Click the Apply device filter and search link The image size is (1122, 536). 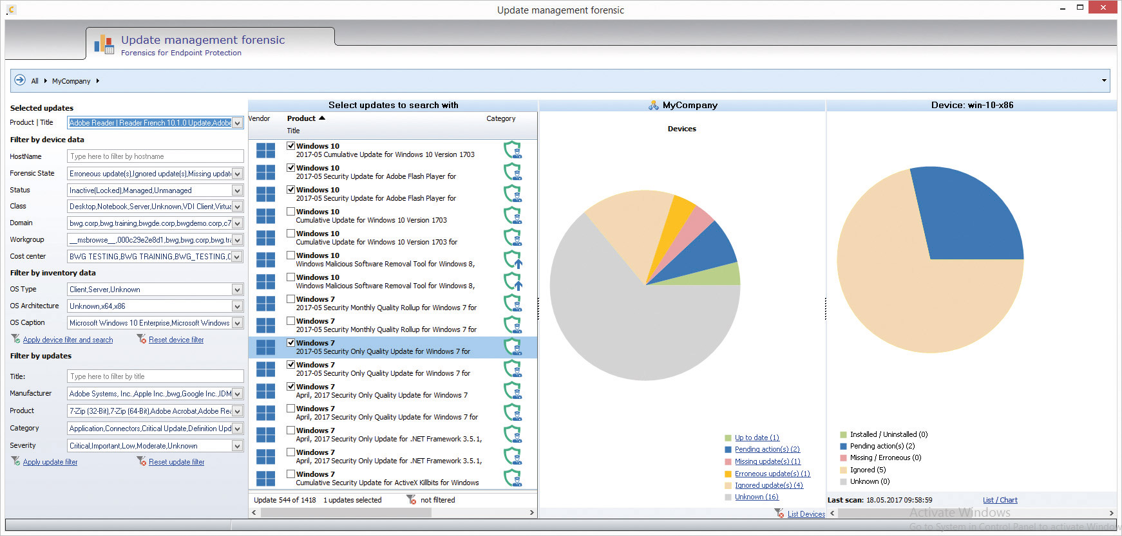pyautogui.click(x=68, y=340)
